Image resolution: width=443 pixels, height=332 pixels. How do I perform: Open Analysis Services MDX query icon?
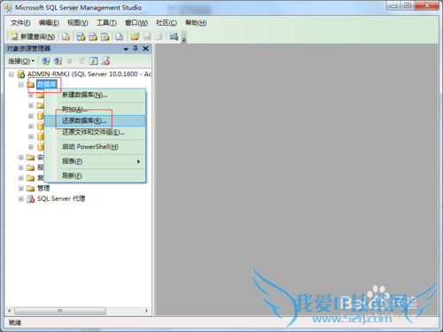tap(81, 36)
